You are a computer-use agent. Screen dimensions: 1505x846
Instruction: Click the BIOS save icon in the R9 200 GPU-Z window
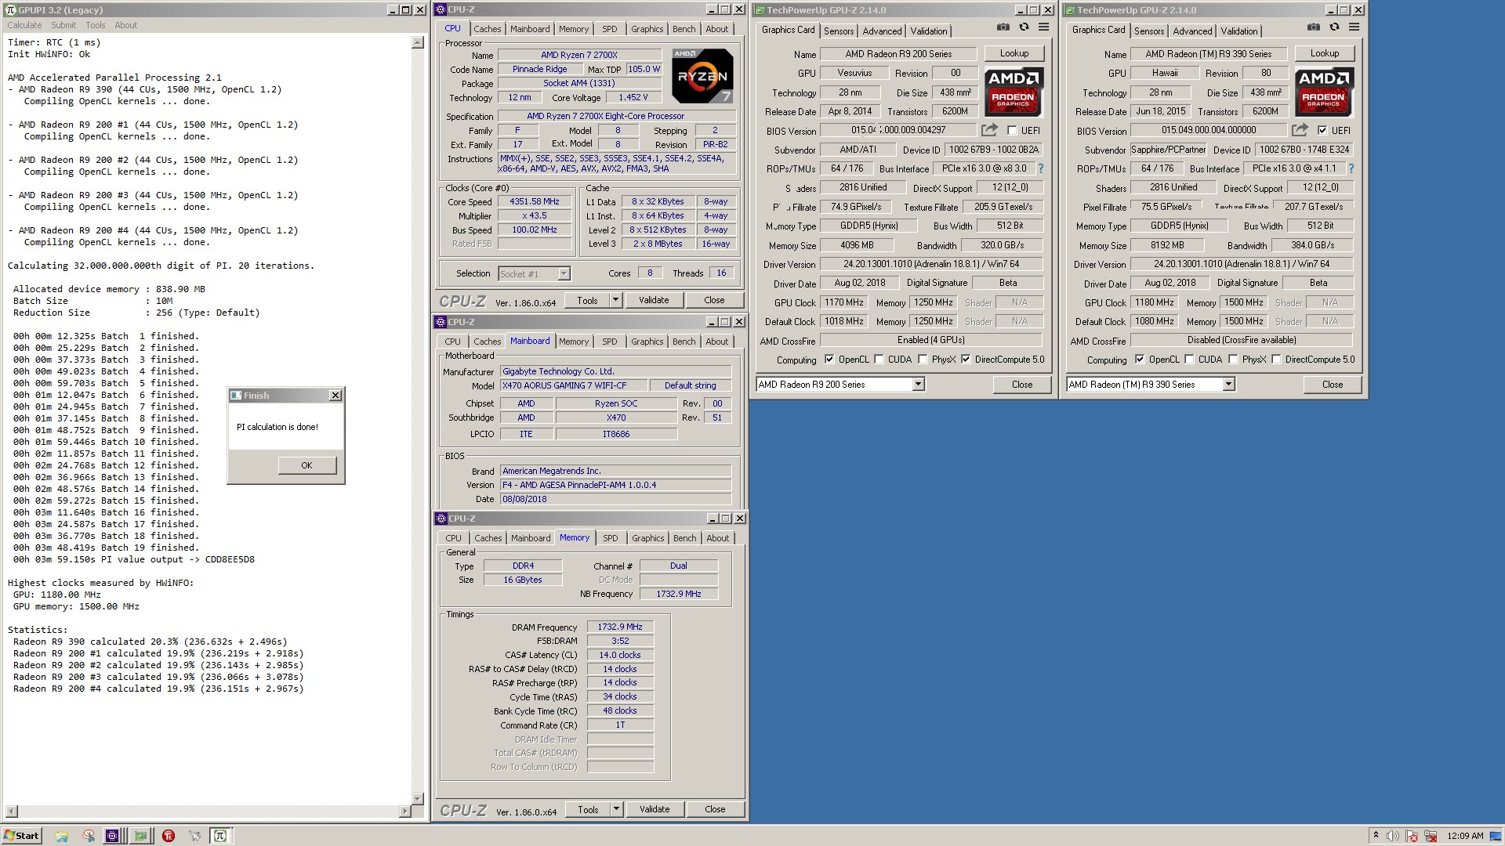point(989,130)
